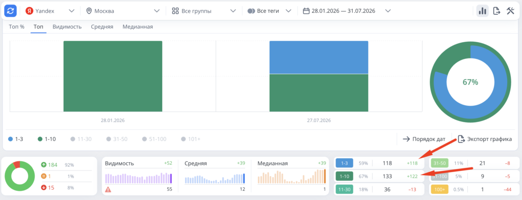The height and width of the screenshot is (200, 522).
Task: Enable the 31-50 legend series
Action: pyautogui.click(x=117, y=139)
